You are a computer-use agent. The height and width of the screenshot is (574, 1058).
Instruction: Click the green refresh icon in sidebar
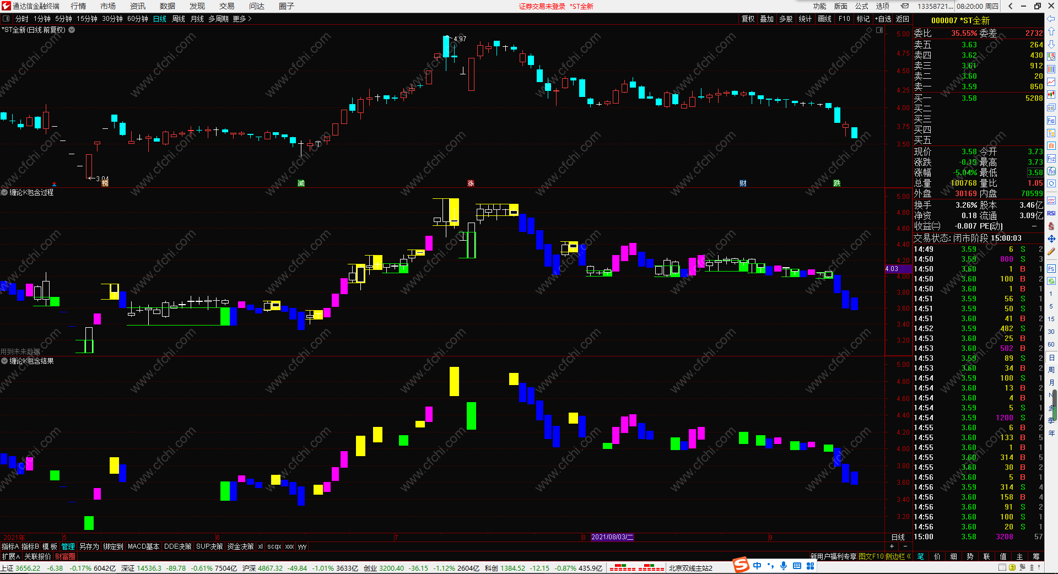(1051, 281)
